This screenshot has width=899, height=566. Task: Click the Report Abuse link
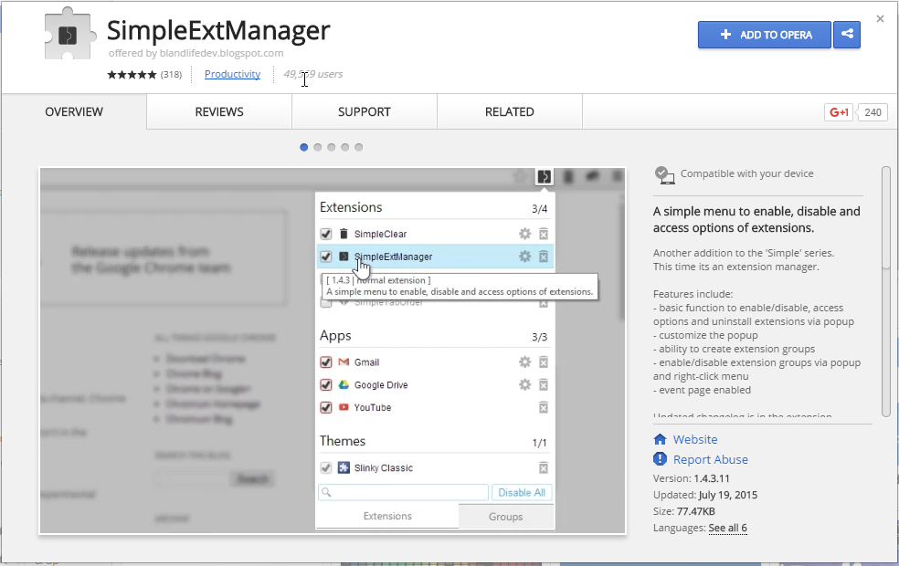(x=711, y=459)
